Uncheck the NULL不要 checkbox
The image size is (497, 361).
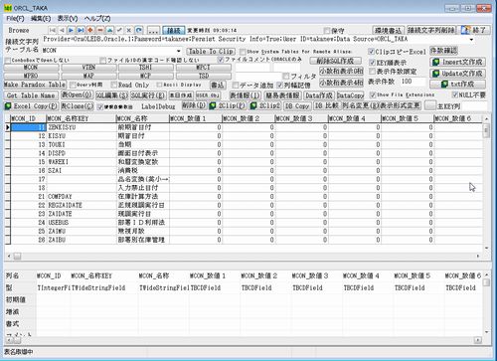[x=455, y=94]
